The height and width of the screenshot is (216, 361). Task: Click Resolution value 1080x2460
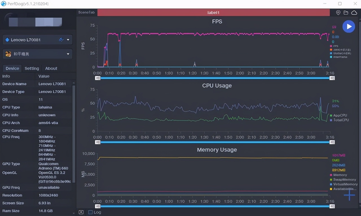pos(48,195)
